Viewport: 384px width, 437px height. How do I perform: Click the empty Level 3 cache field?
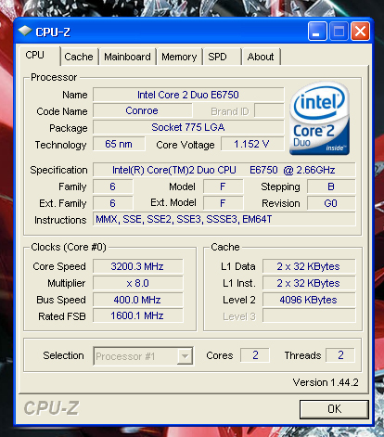[x=309, y=316]
